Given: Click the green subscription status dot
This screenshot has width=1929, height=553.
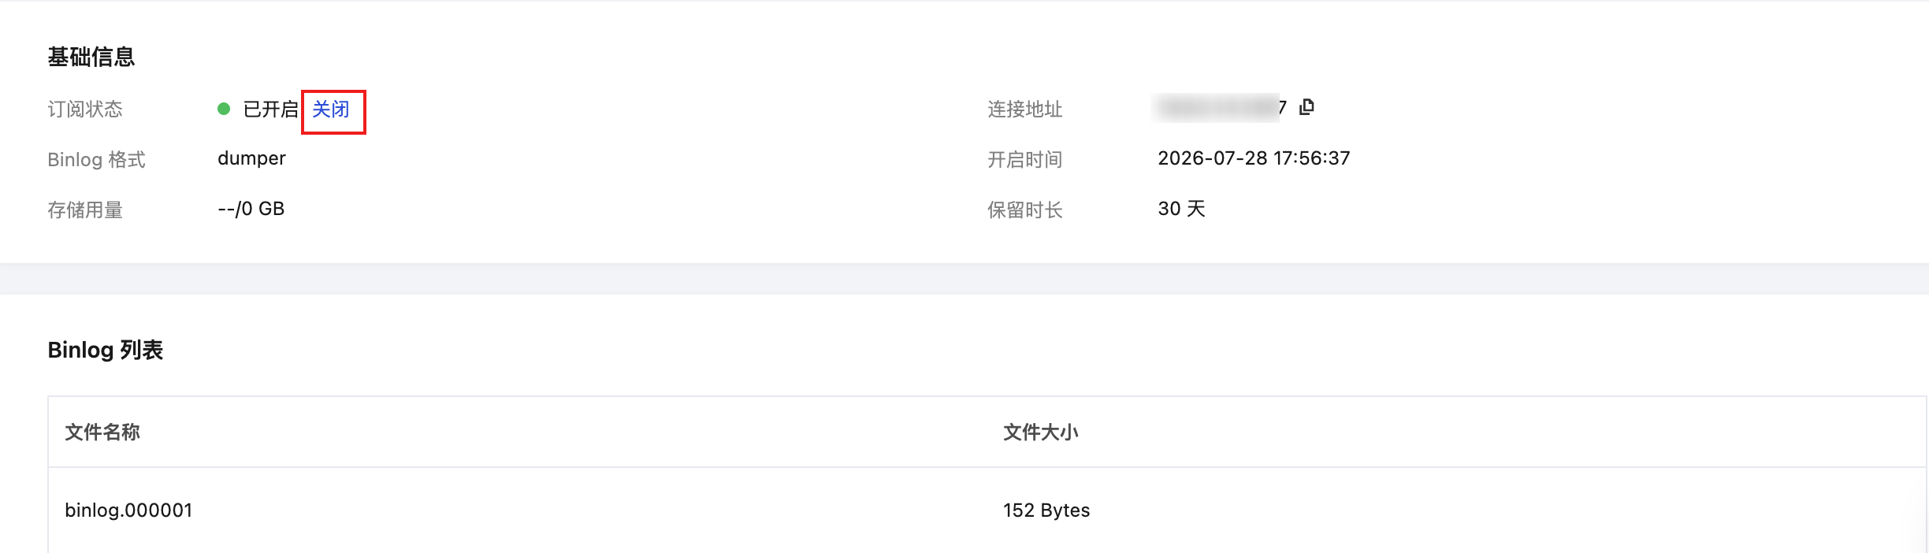Looking at the screenshot, I should pyautogui.click(x=224, y=109).
